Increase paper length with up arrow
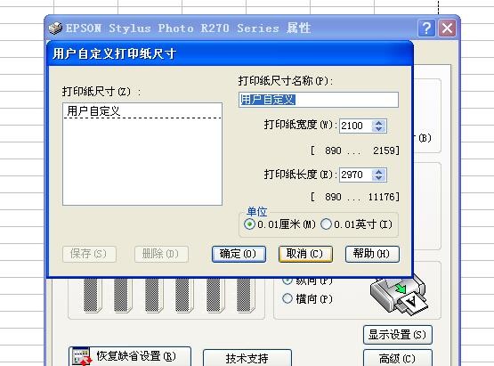 [x=378, y=172]
